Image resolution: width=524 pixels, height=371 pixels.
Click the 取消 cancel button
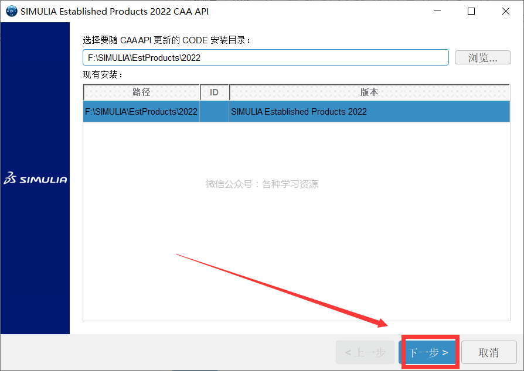pyautogui.click(x=489, y=352)
